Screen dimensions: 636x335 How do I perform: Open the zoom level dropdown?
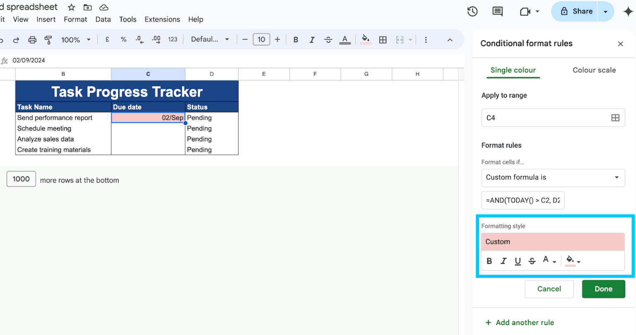tap(76, 39)
